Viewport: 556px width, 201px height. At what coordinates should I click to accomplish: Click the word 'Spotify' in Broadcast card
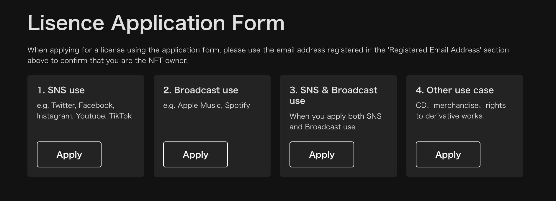(x=237, y=106)
